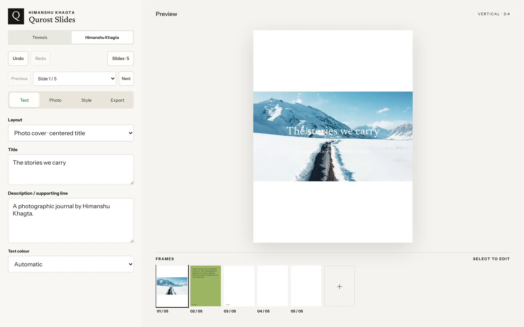Click the SELECT TO EDIT label

coord(491,259)
